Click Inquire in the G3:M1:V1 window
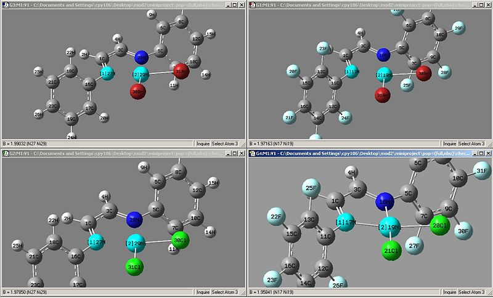This screenshot has height=298, width=493. coord(203,143)
